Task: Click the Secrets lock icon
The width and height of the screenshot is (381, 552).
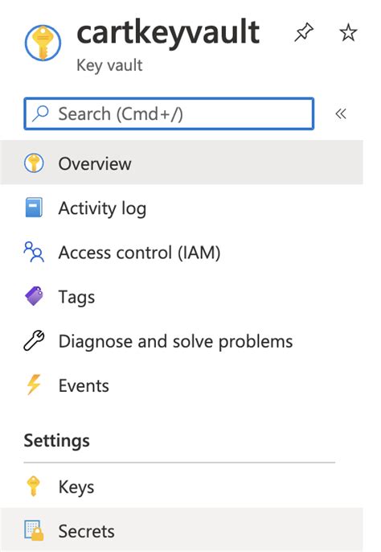Action: (34, 530)
